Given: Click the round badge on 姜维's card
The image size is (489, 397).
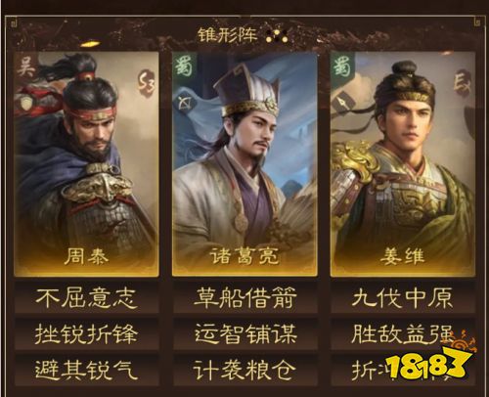Looking at the screenshot, I should click(x=463, y=83).
